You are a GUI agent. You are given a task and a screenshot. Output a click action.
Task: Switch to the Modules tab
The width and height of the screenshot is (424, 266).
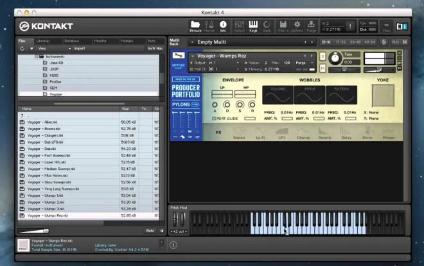127,41
